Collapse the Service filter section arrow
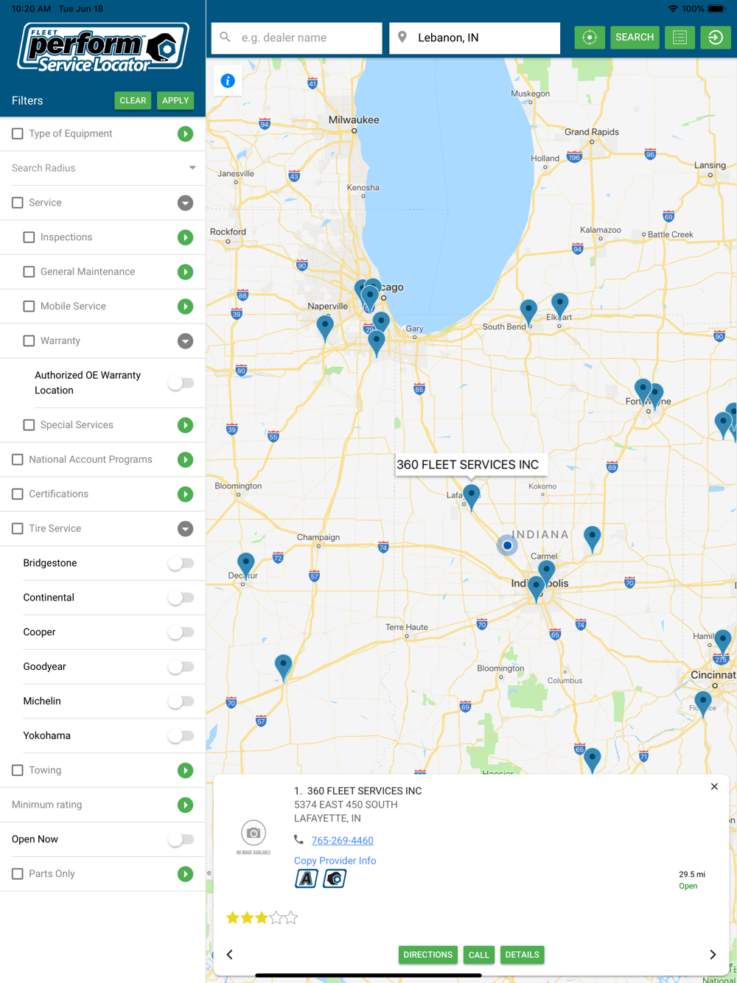Viewport: 737px width, 983px height. tap(185, 203)
